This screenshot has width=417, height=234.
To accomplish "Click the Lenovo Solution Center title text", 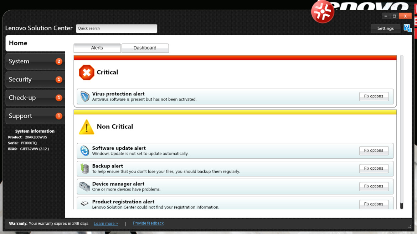I will point(39,28).
